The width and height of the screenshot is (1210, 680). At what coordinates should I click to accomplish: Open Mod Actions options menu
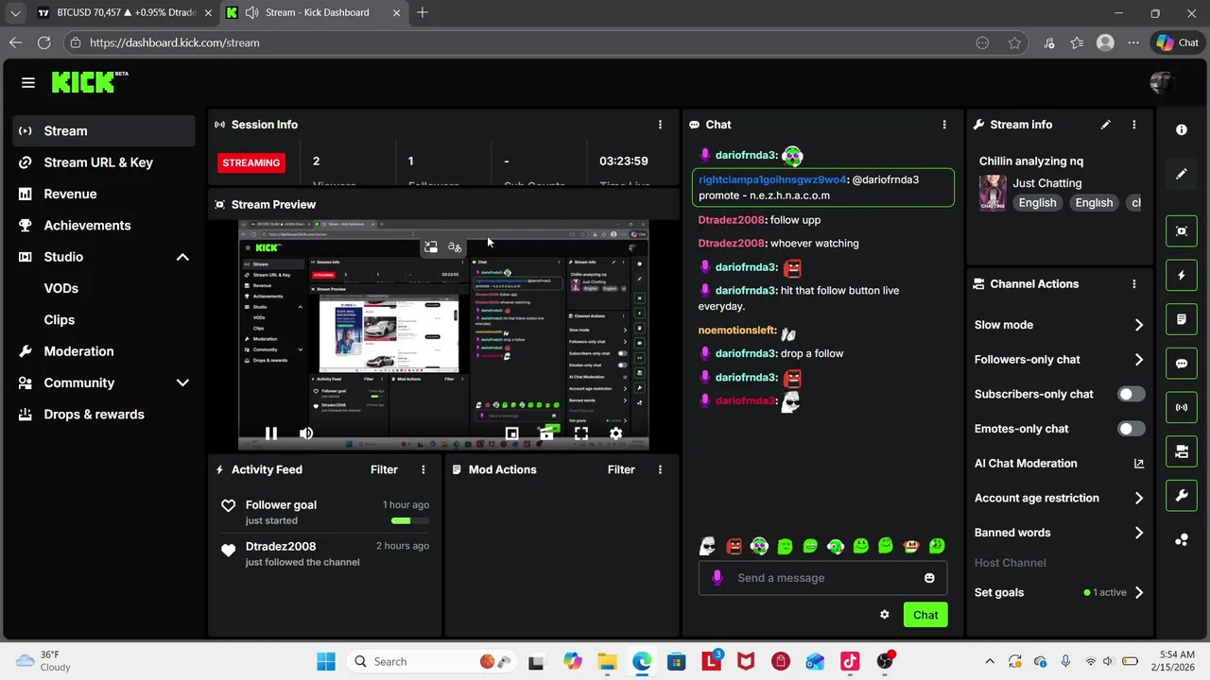click(x=660, y=469)
